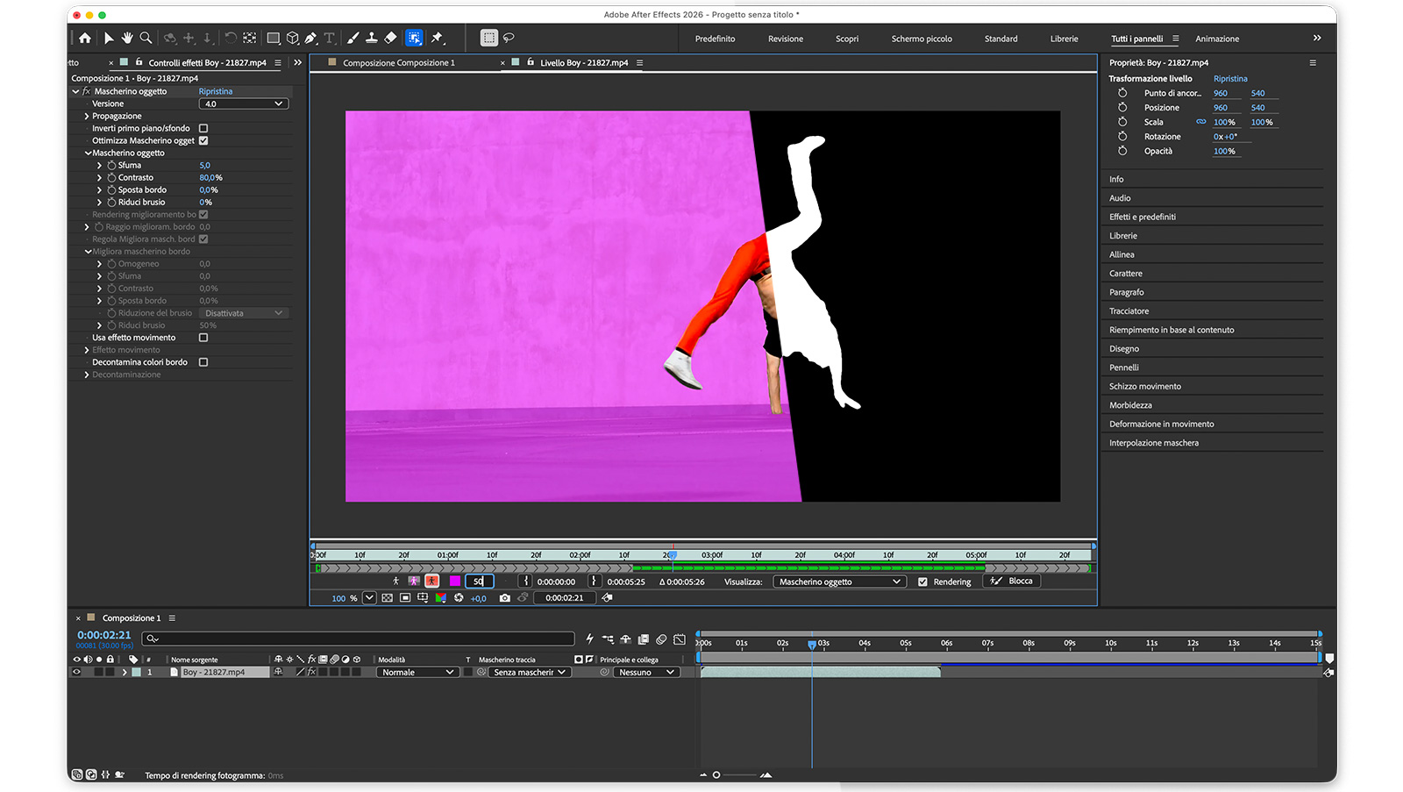Switch to the Standard workspace
The image size is (1403, 792).
[x=1001, y=39]
